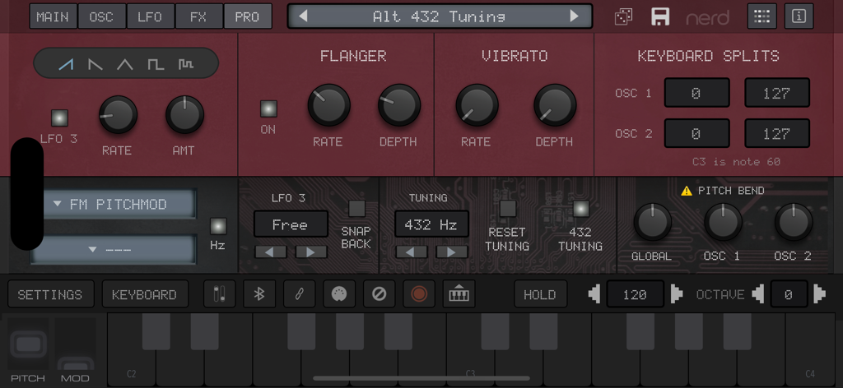The image size is (843, 388).
Task: Open SETTINGS button
Action: pyautogui.click(x=50, y=294)
